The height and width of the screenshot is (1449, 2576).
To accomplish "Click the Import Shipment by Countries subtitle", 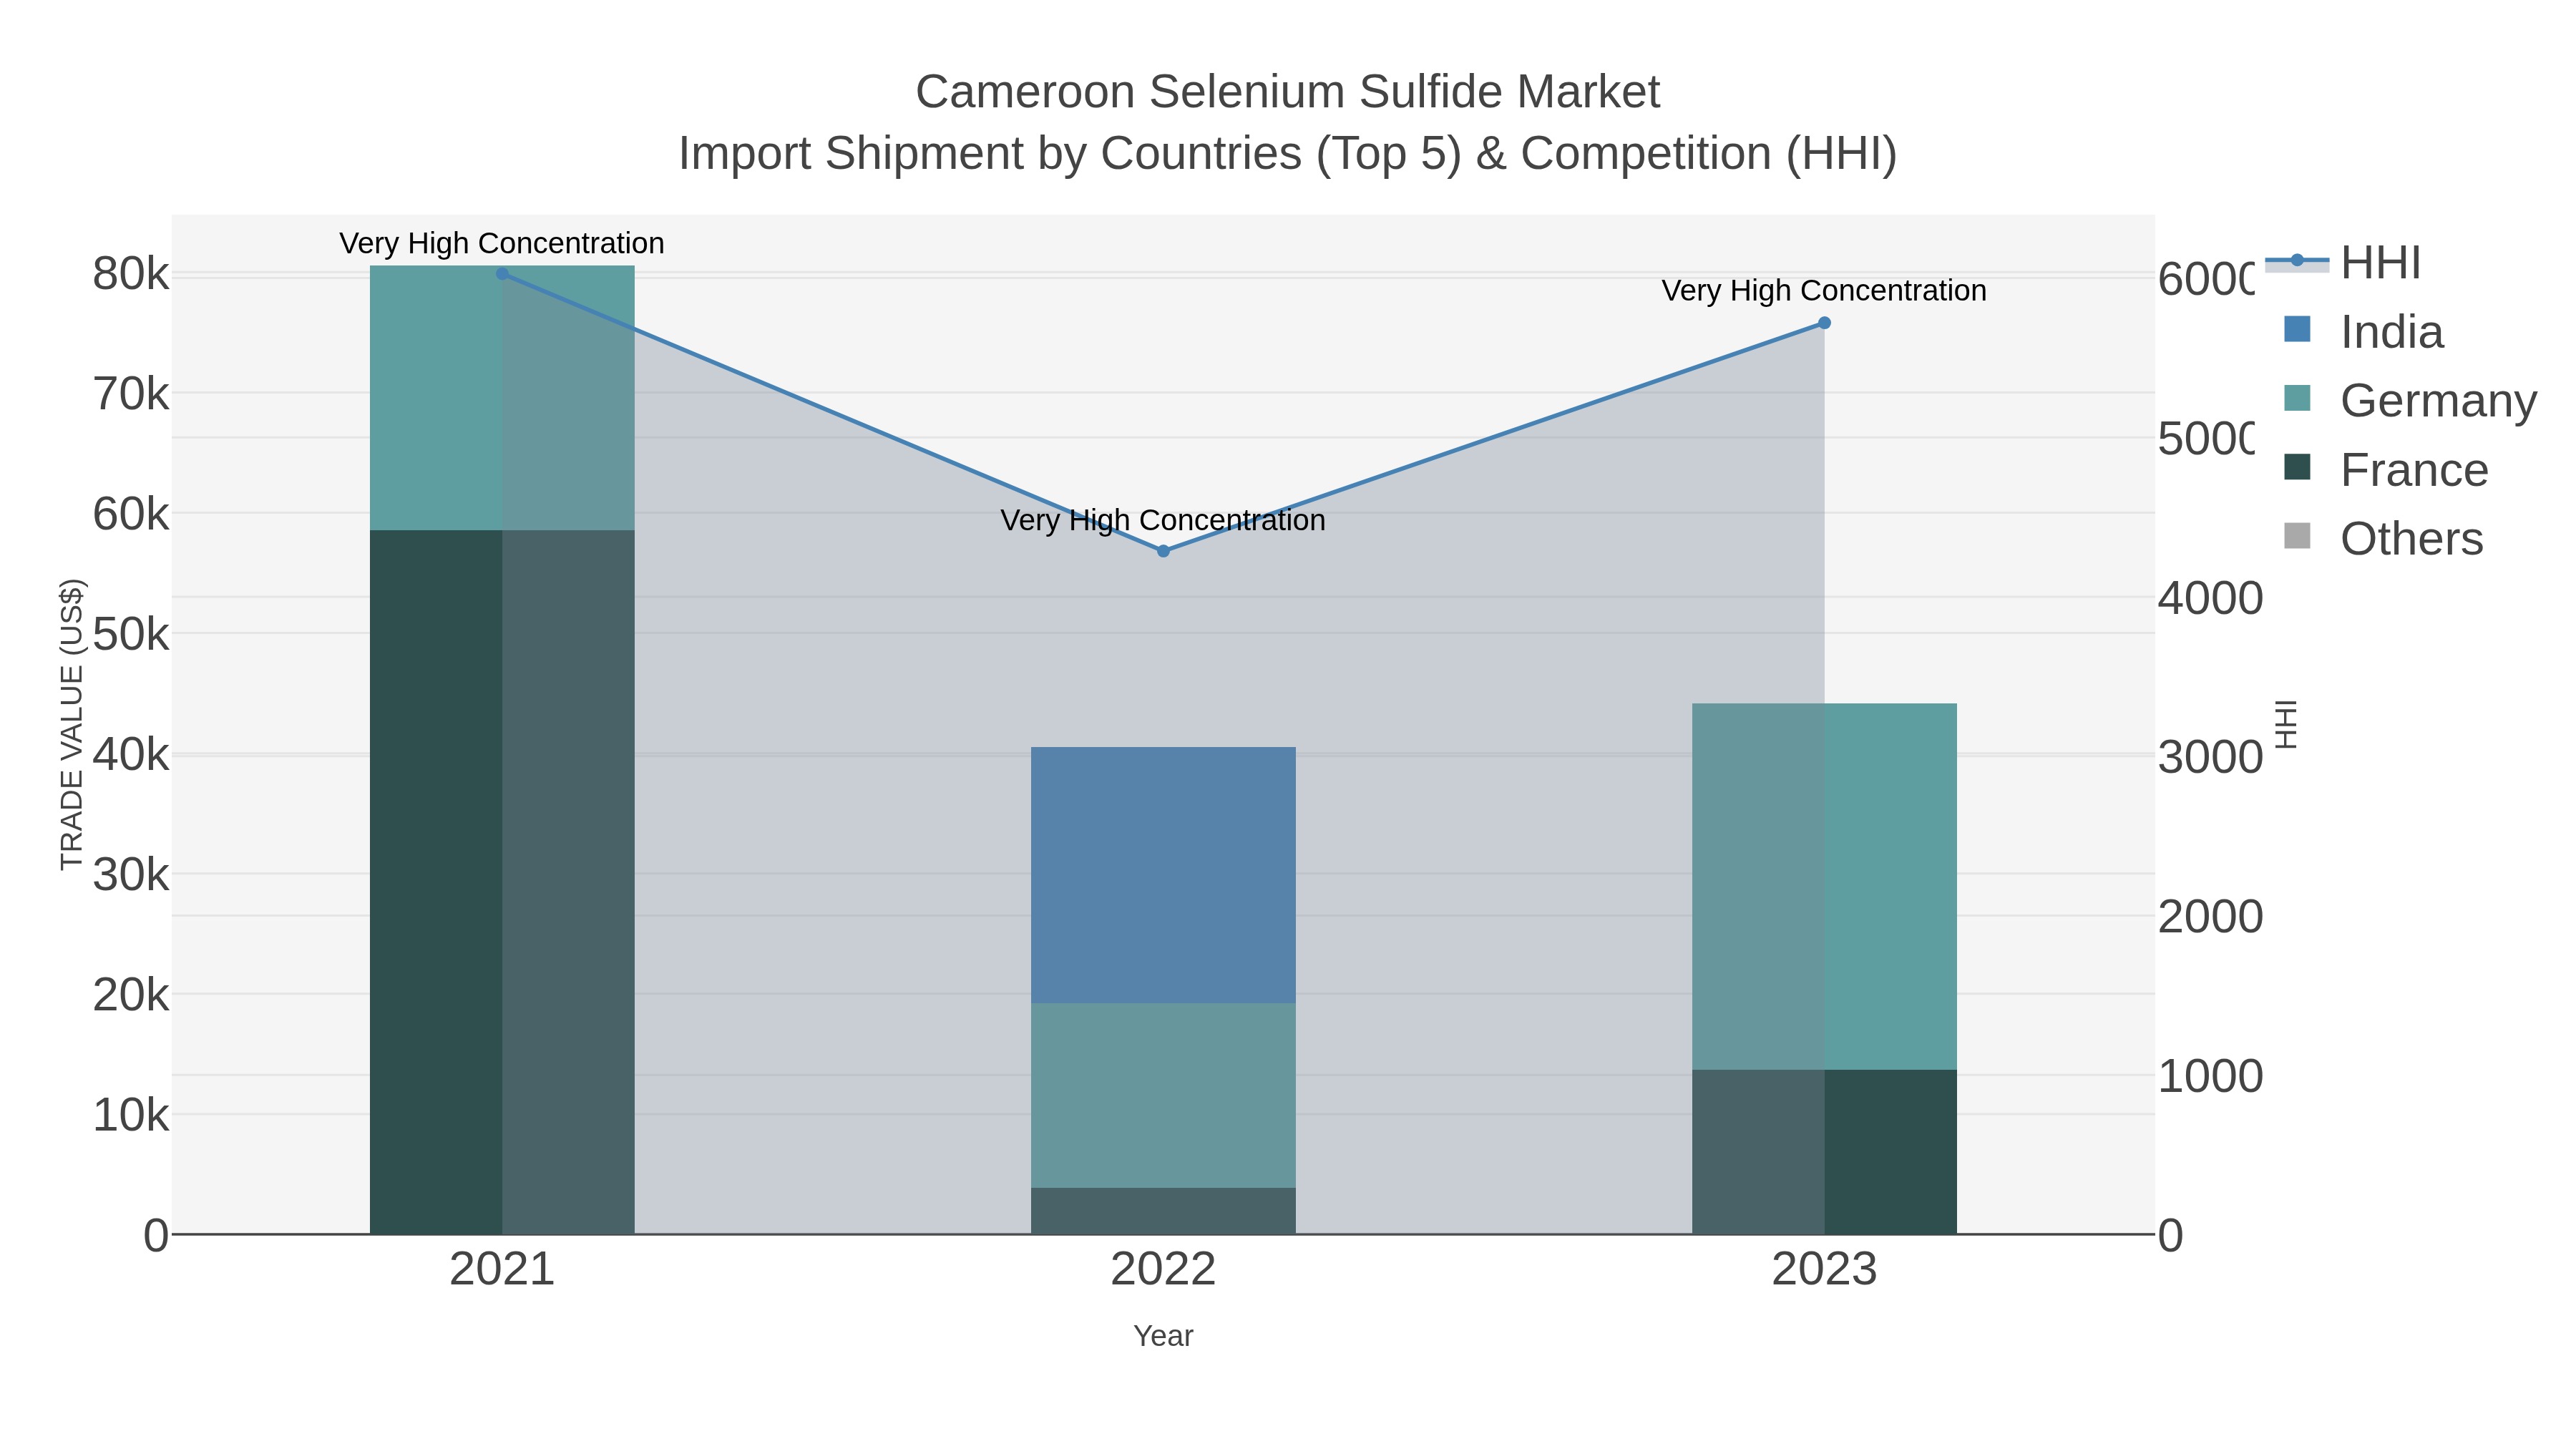I will point(1288,154).
